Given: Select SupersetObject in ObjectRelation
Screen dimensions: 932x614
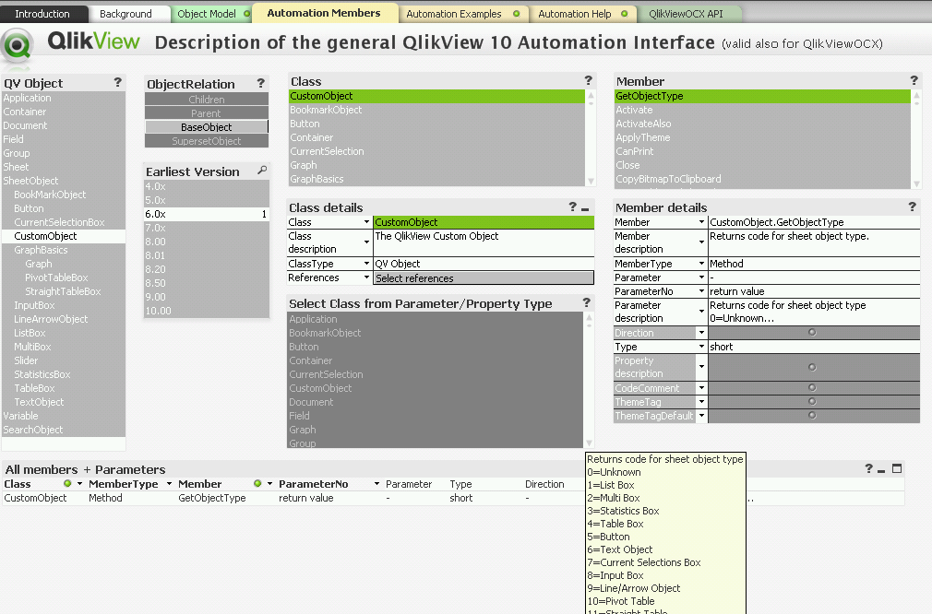Looking at the screenshot, I should tap(207, 141).
